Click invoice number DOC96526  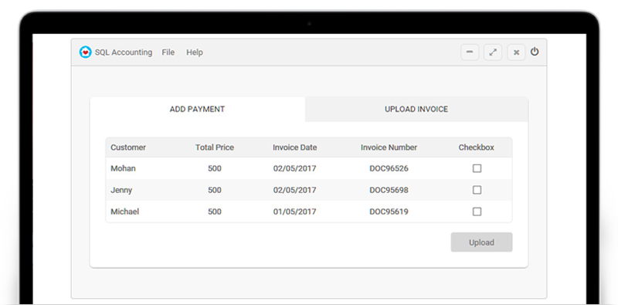(x=389, y=168)
